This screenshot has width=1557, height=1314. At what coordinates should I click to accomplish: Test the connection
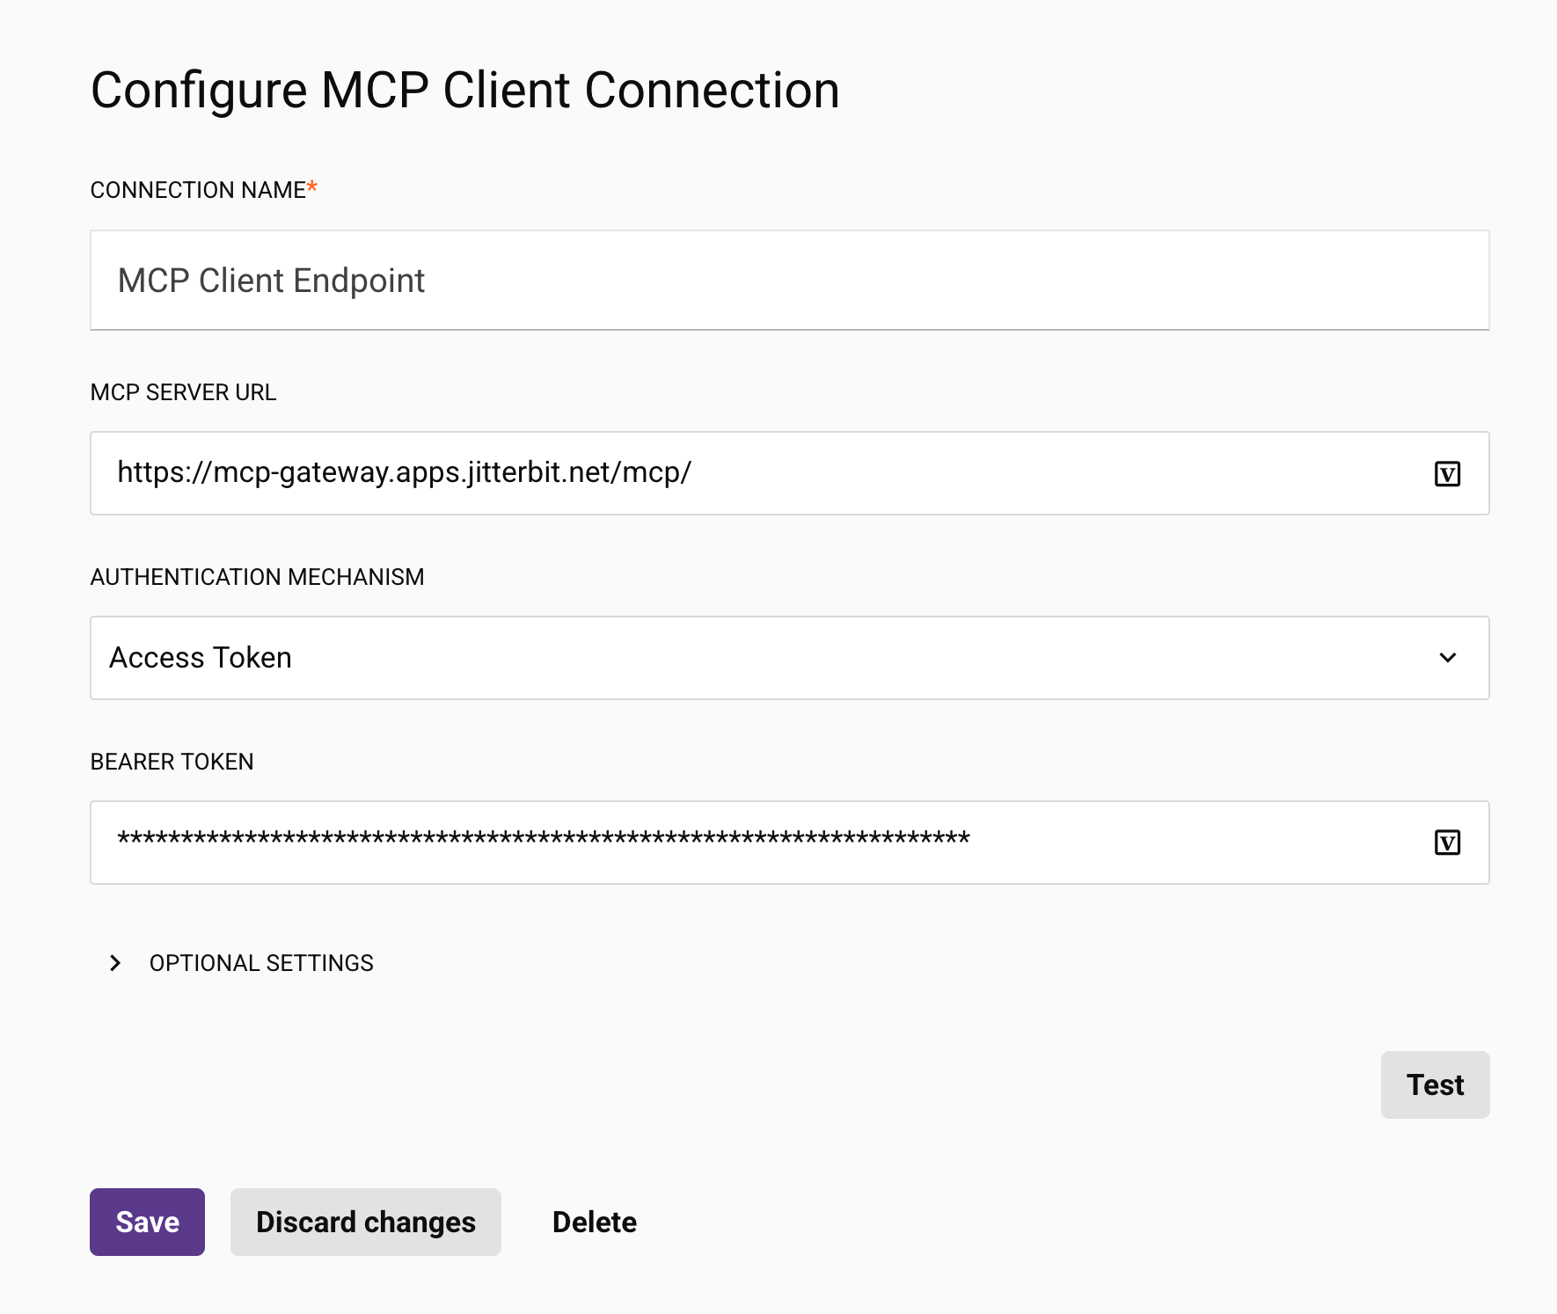pyautogui.click(x=1435, y=1084)
